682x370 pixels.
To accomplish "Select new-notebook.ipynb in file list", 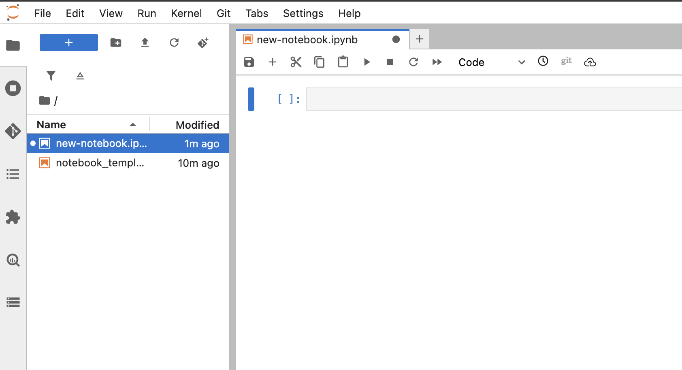I will [128, 143].
